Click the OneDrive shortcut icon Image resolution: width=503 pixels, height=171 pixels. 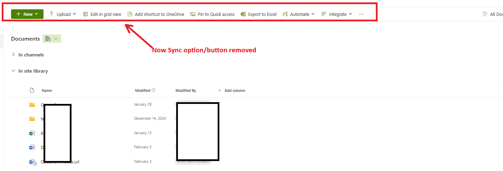pos(130,14)
